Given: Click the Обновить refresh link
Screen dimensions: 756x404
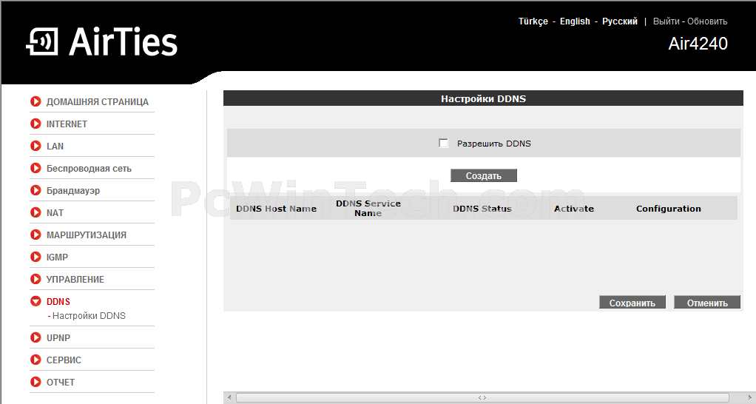Looking at the screenshot, I should [x=707, y=21].
